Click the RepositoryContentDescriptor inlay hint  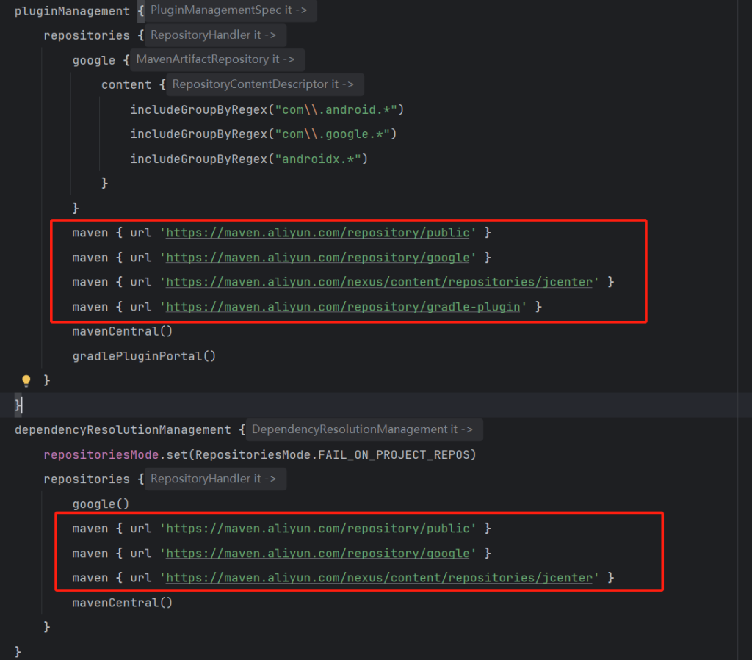(x=263, y=84)
